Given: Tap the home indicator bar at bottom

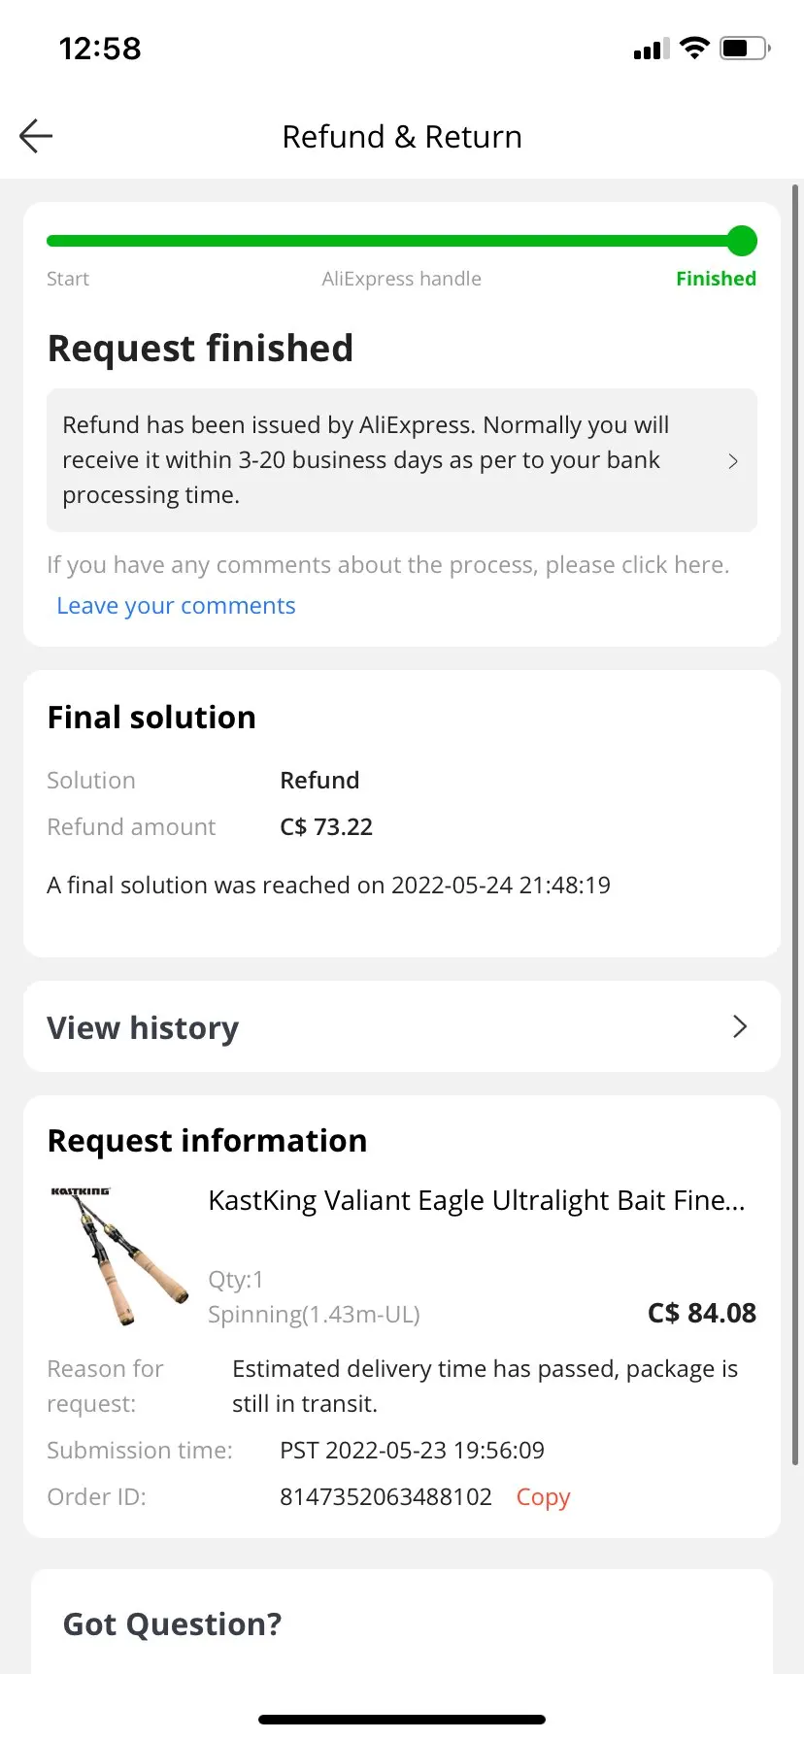Looking at the screenshot, I should pos(402,1720).
